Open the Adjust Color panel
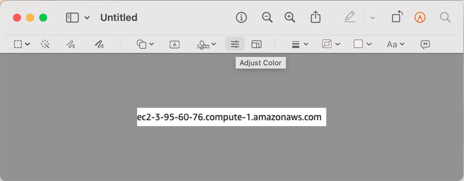This screenshot has height=181, width=464. coord(235,44)
